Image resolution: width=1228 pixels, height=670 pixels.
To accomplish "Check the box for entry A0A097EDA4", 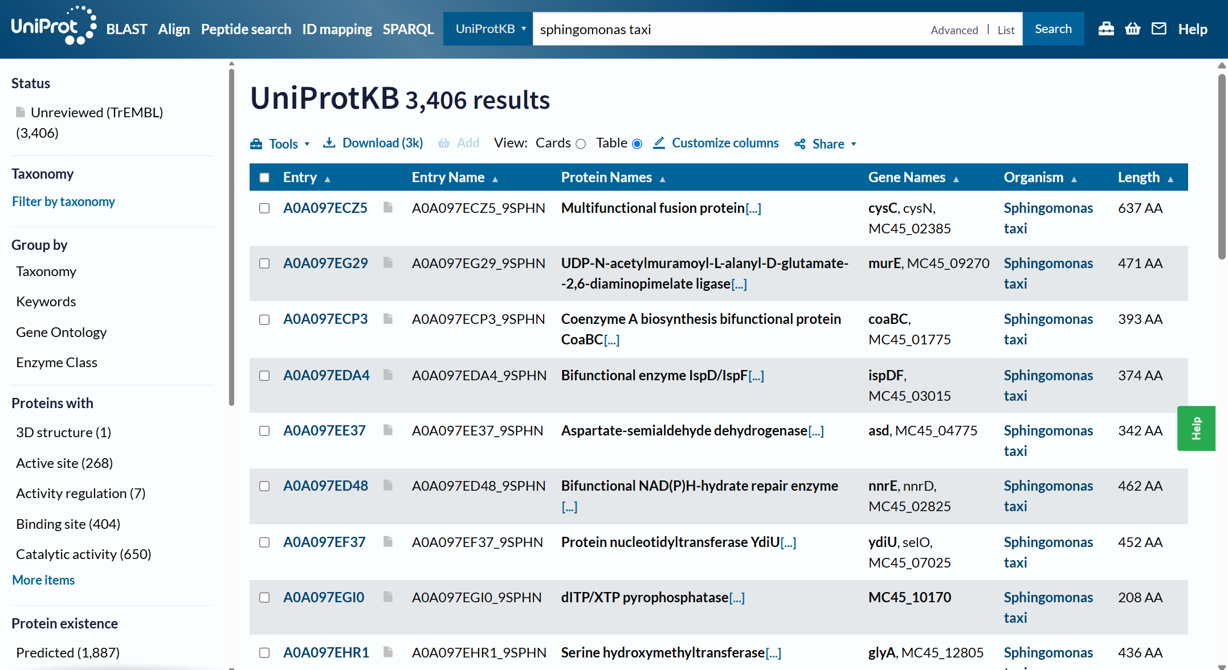I will click(264, 376).
